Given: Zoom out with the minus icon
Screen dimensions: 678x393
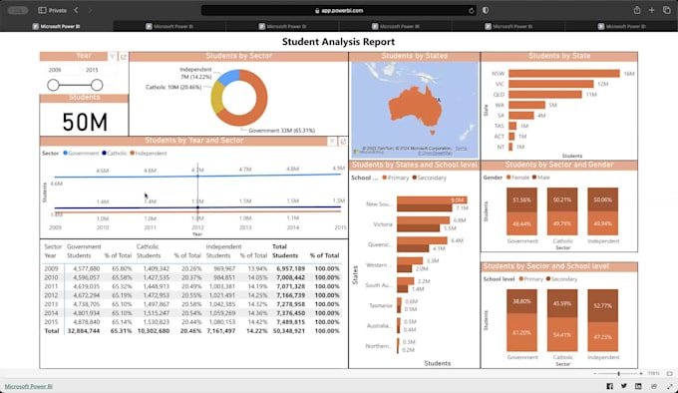Looking at the screenshot, I should tap(595, 373).
